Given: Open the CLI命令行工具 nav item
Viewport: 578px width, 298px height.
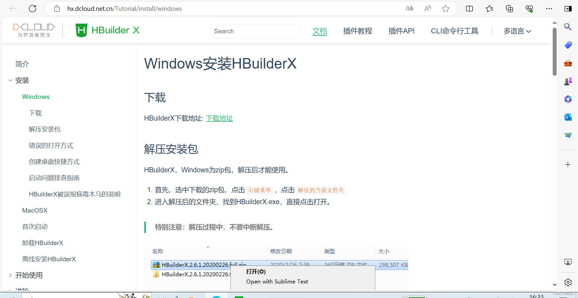Looking at the screenshot, I should click(454, 31).
